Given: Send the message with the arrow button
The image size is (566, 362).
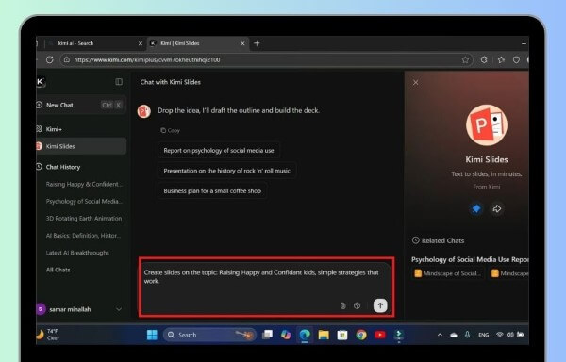Looking at the screenshot, I should point(380,305).
